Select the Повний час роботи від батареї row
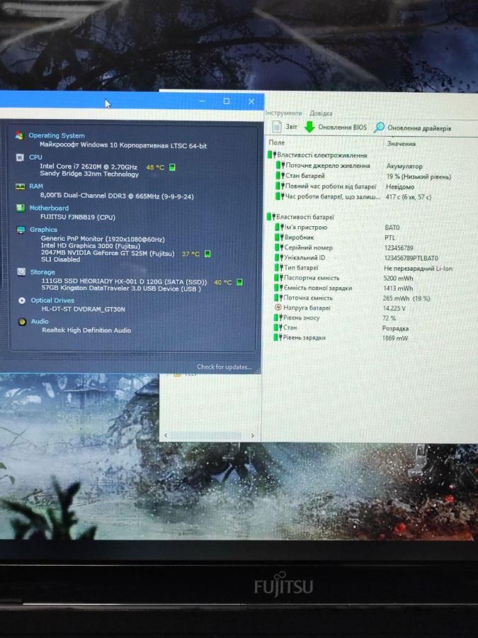Viewport: 478px width, 638px height. (x=346, y=186)
